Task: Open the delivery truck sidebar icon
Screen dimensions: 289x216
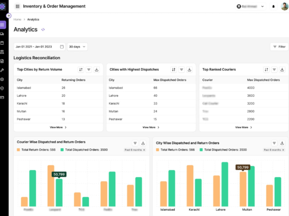Action: tap(2, 34)
